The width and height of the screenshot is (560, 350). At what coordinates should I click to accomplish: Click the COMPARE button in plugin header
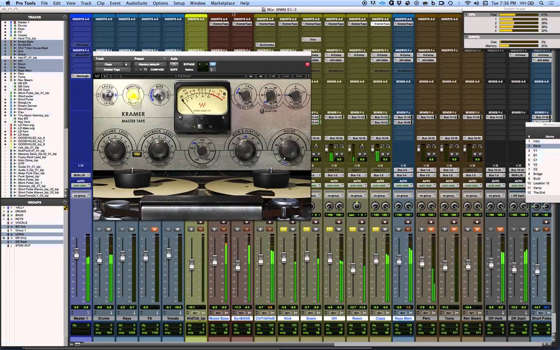click(157, 70)
